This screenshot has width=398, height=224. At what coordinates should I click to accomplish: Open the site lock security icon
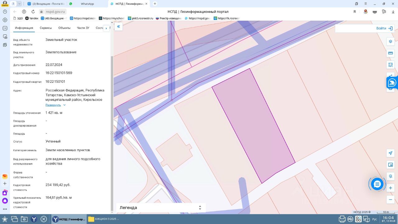coord(41,12)
